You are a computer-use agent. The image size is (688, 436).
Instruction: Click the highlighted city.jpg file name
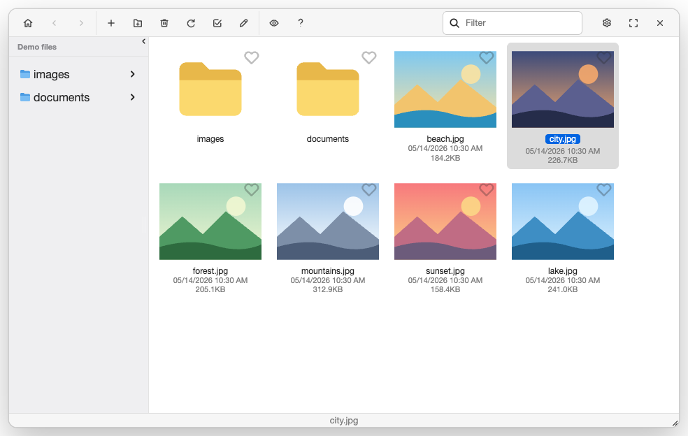(x=563, y=139)
